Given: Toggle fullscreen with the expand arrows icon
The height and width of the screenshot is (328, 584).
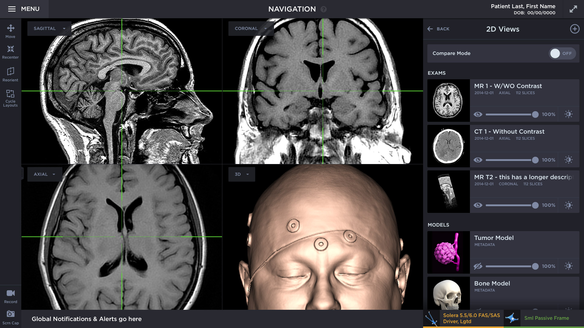Looking at the screenshot, I should click(x=573, y=9).
